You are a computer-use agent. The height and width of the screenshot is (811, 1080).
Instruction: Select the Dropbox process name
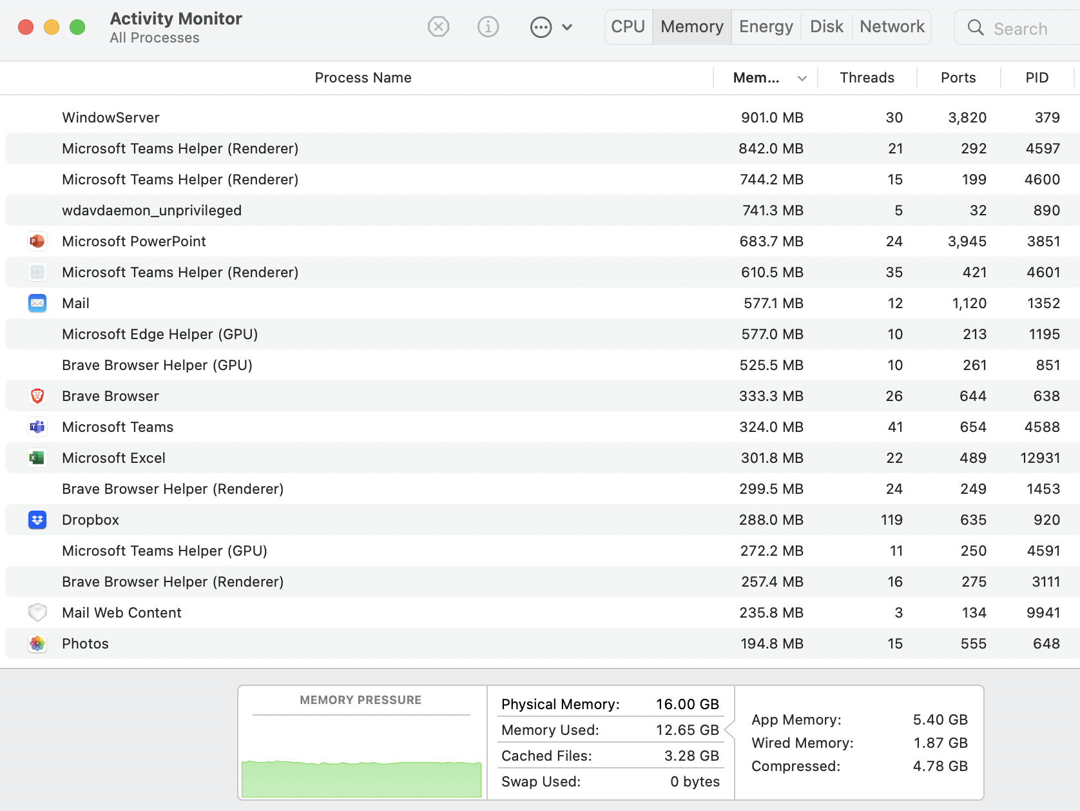90,520
